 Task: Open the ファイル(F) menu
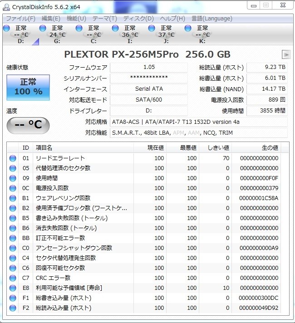(20, 19)
